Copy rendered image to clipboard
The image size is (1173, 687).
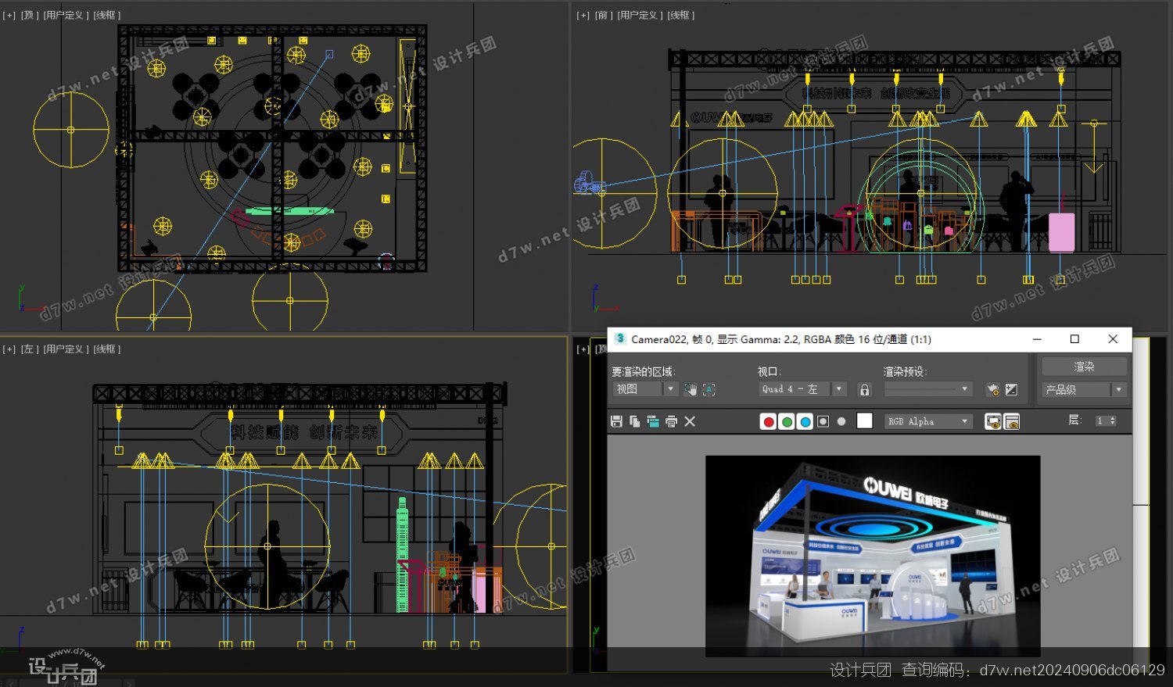[634, 421]
